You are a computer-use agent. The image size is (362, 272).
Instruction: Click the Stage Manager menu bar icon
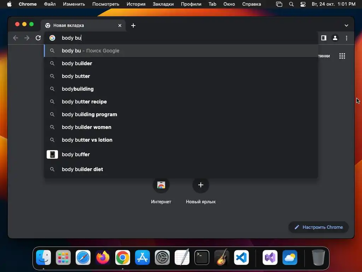click(279, 4)
